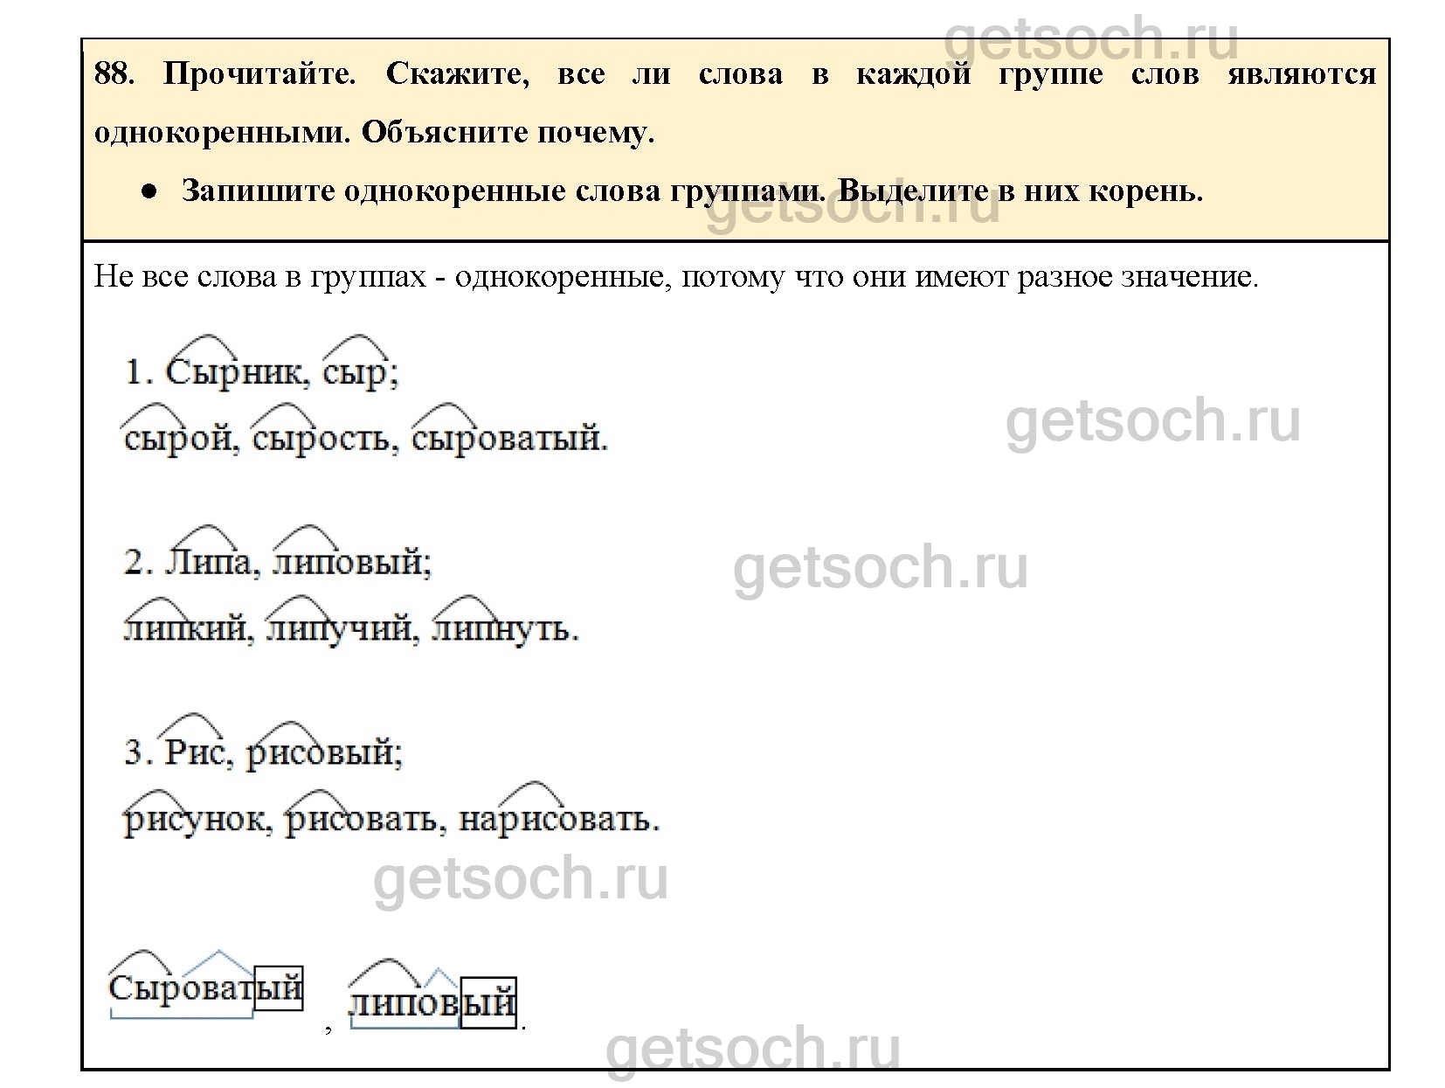Viewport: 1445px width, 1088px height.
Task: Click the word "Сырник" in group 1
Action: click(232, 373)
